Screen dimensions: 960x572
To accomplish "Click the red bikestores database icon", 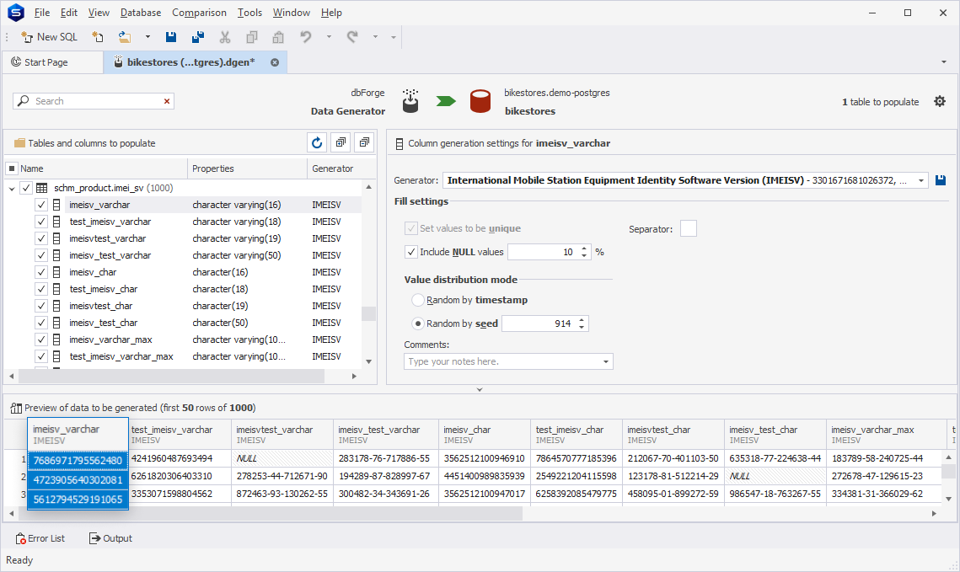I will pyautogui.click(x=480, y=101).
